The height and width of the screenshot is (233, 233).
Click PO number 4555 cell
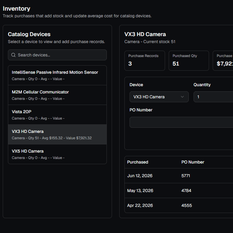point(187,205)
